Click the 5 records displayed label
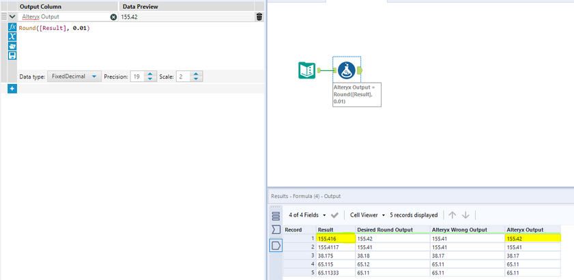Screen dimensions: 574x280 [x=414, y=215]
